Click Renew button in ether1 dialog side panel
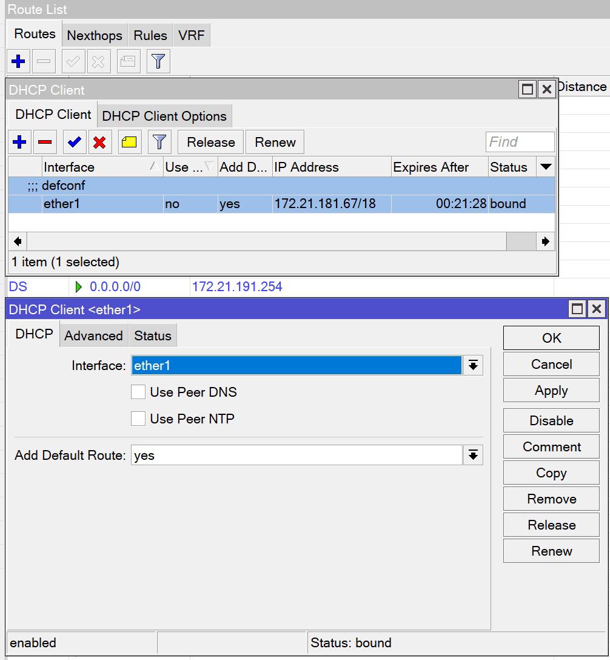Screen dimensions: 610x660 click(551, 551)
